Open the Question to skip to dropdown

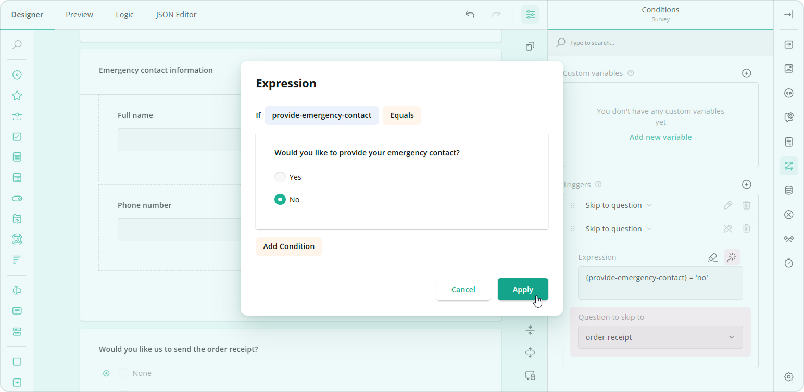click(660, 337)
